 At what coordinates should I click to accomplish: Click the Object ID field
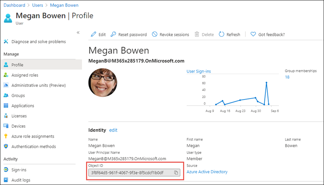pos(134,172)
